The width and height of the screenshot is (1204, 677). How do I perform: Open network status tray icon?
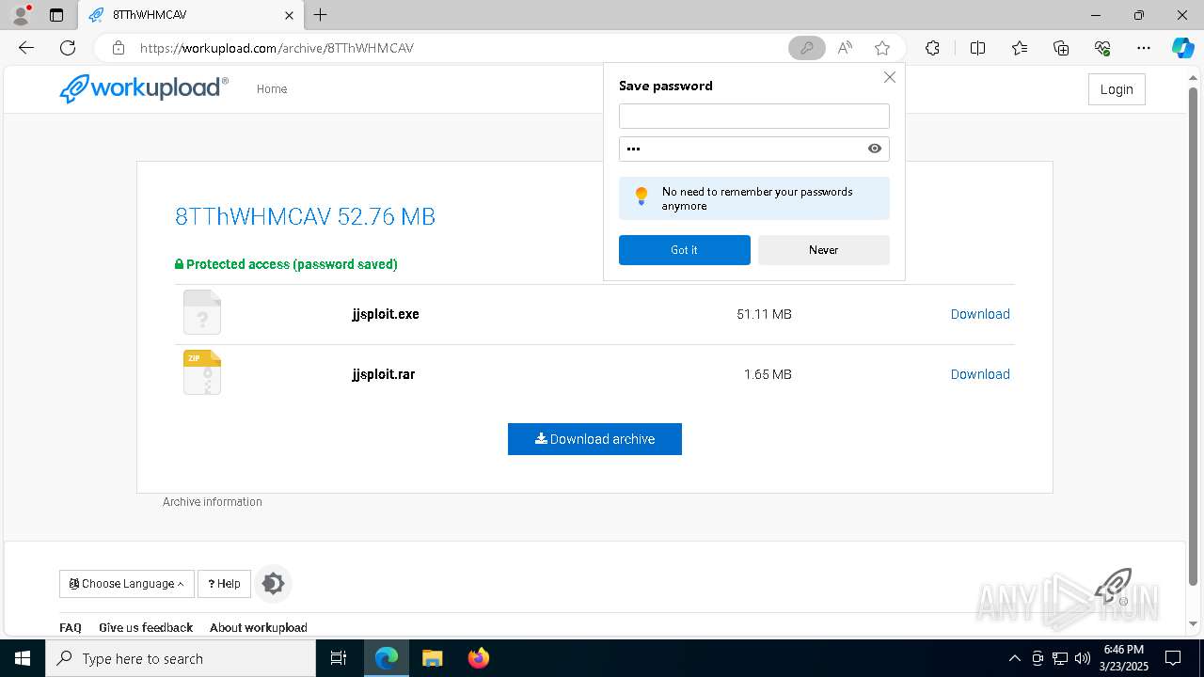pyautogui.click(x=1060, y=658)
